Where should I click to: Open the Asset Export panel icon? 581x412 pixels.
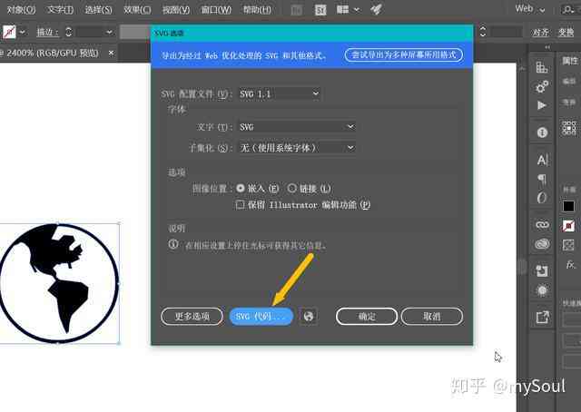(x=542, y=317)
